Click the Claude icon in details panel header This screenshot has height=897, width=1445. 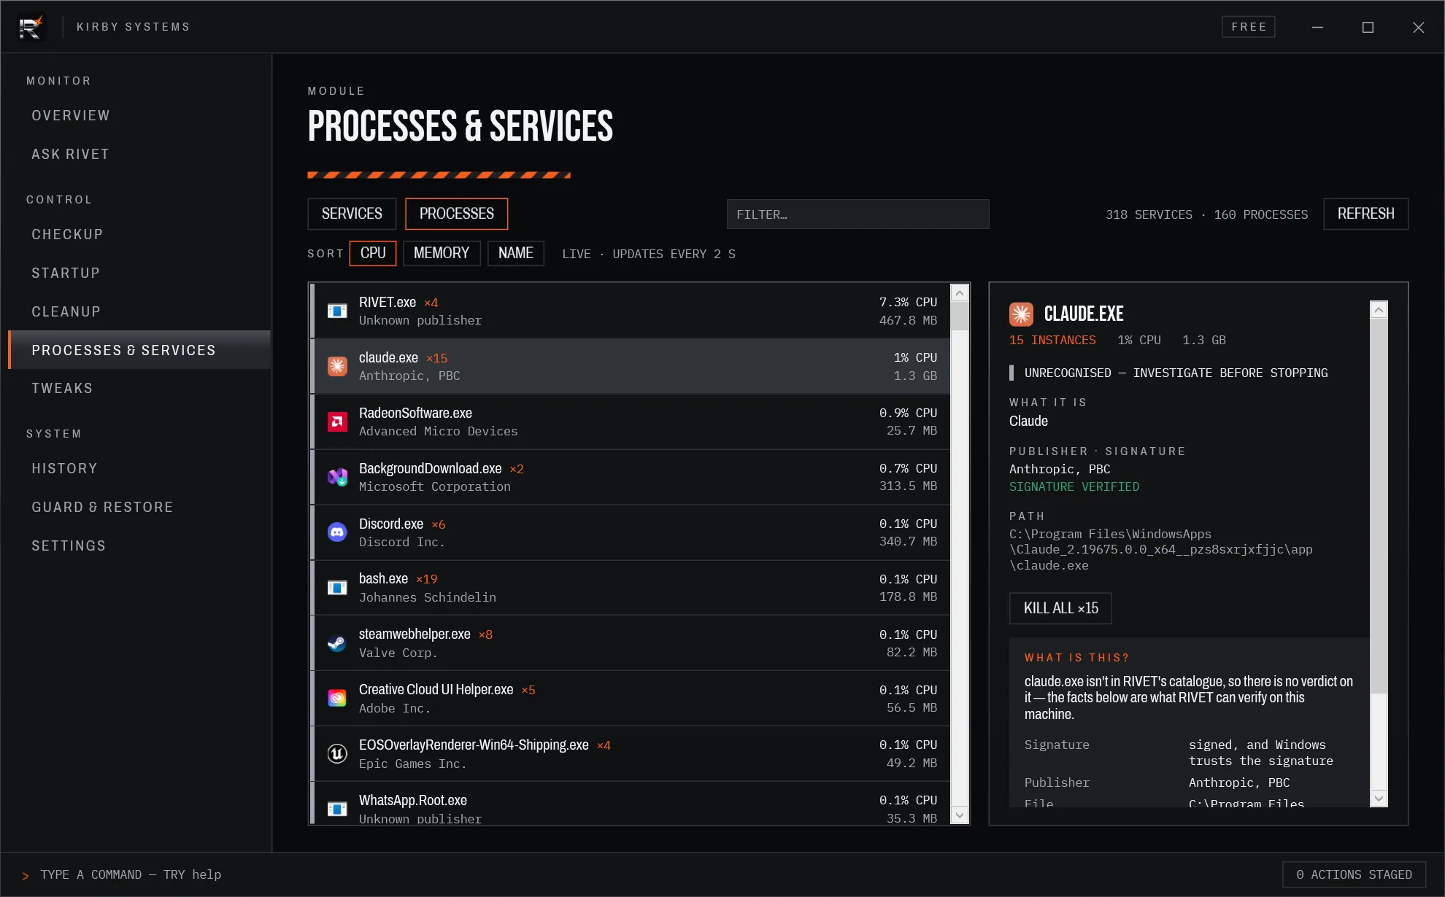tap(1021, 314)
